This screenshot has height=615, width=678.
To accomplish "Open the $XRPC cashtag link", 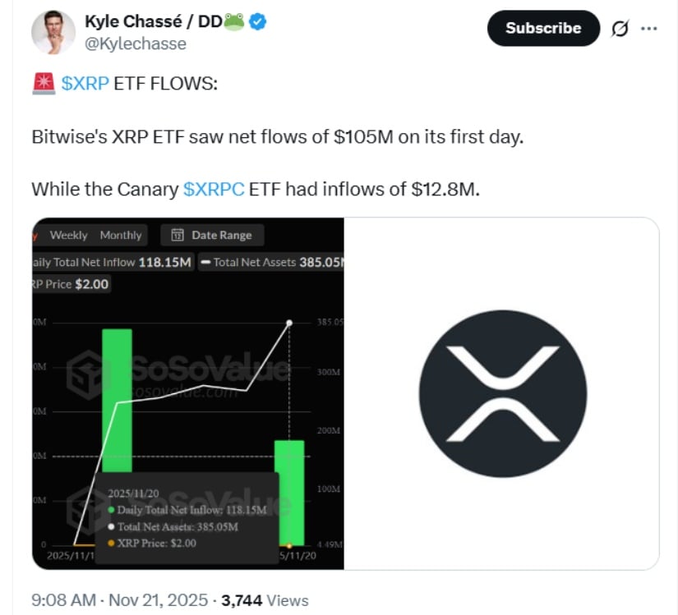I will point(214,189).
